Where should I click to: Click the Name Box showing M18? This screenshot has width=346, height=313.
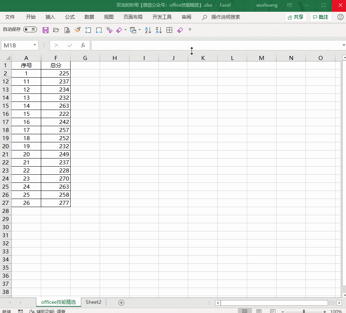coord(17,45)
